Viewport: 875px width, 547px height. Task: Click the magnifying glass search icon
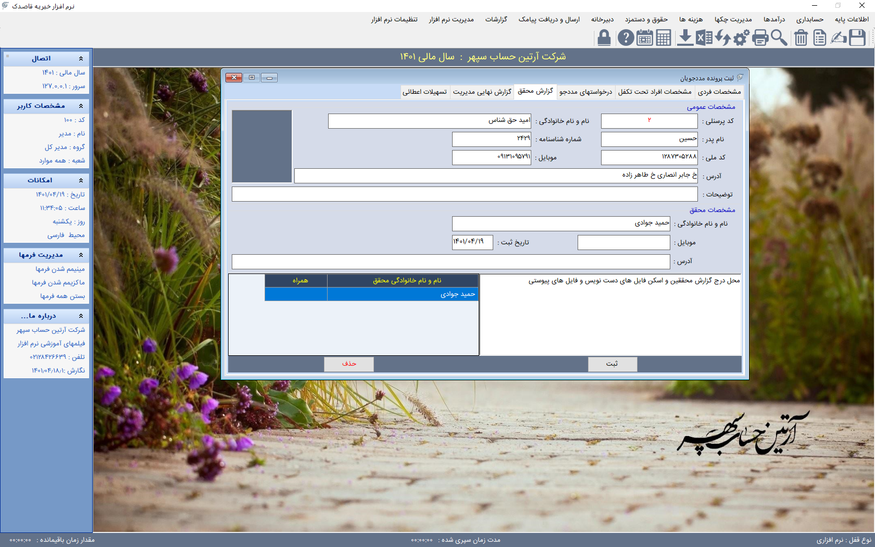point(779,38)
